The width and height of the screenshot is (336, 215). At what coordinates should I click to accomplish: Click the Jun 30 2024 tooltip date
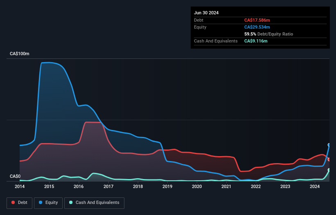coord(206,13)
